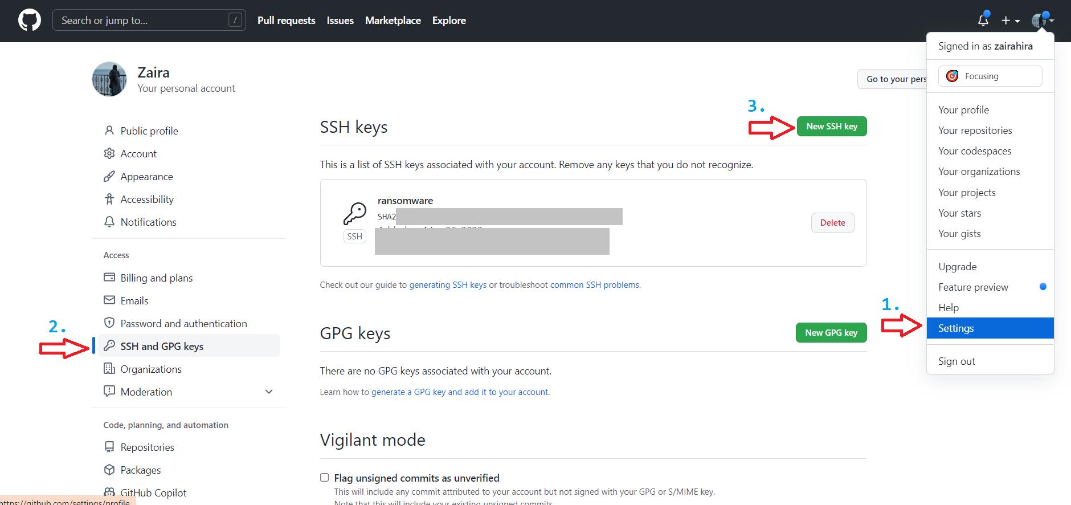
Task: Click the Emails envelope icon
Action: [109, 300]
